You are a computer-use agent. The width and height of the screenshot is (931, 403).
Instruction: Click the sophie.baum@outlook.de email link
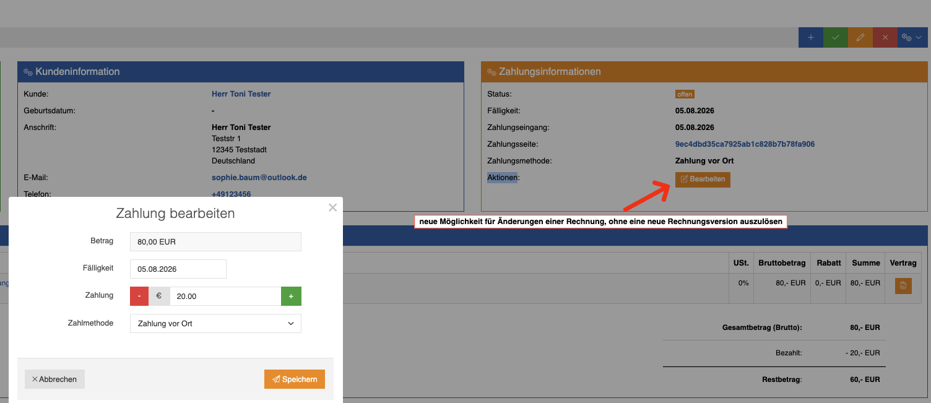click(x=259, y=178)
